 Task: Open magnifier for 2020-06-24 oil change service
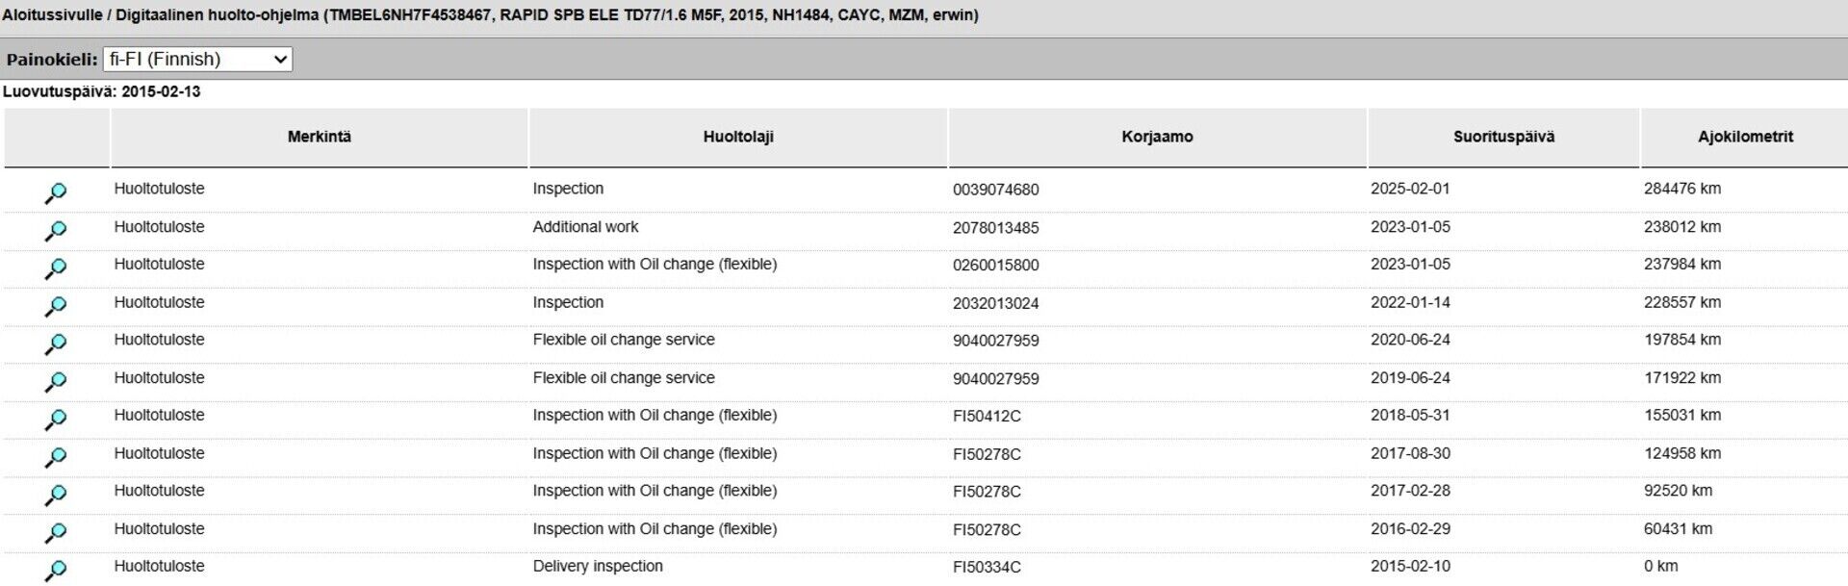tap(56, 344)
